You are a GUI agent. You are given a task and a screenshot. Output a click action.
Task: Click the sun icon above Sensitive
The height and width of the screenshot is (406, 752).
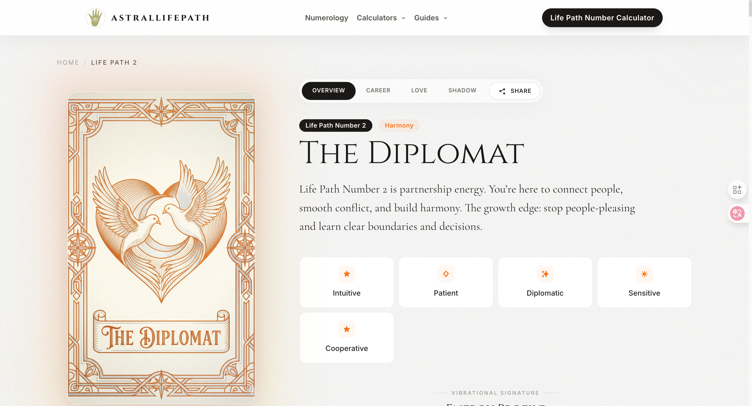[644, 274]
